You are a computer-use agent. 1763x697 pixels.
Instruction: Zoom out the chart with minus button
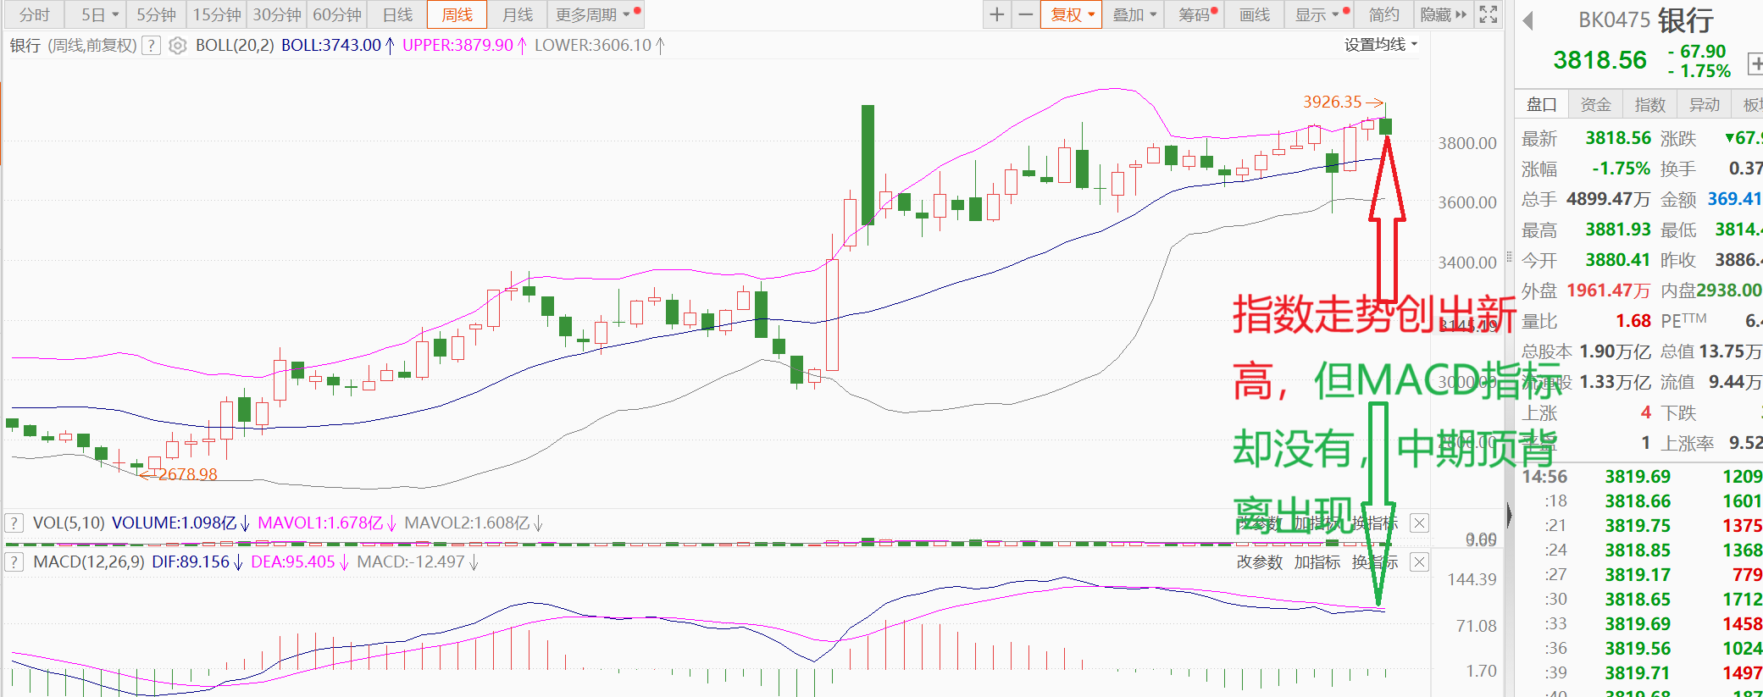click(1025, 14)
